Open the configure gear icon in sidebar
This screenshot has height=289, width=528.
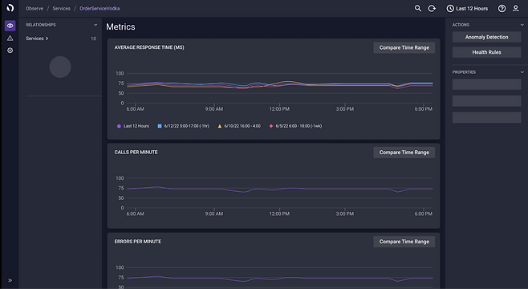10,51
